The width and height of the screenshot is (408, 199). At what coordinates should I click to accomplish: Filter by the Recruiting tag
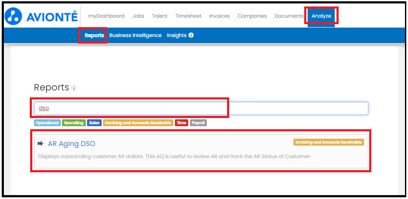click(x=74, y=123)
